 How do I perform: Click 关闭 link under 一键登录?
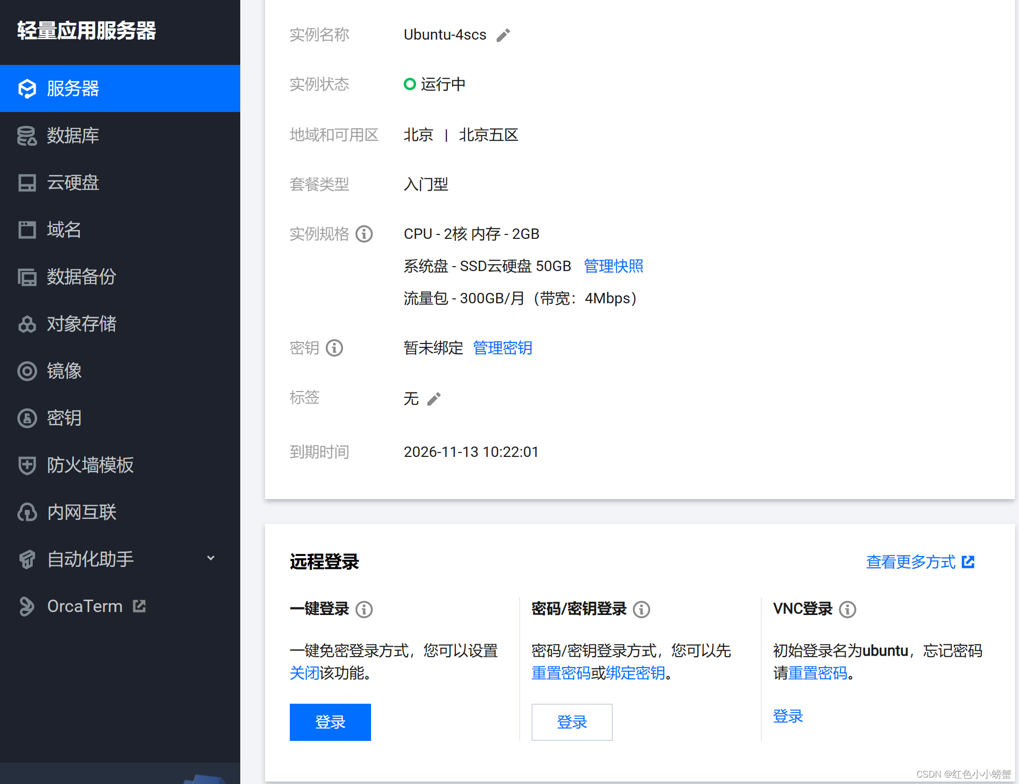point(304,673)
